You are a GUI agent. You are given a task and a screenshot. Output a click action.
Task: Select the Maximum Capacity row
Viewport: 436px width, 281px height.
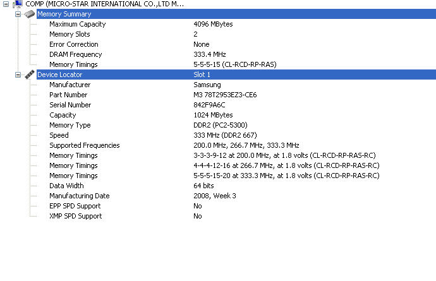point(77,24)
